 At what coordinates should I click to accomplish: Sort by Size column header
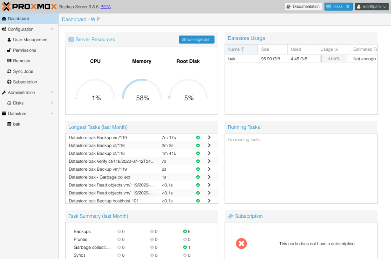pos(273,49)
